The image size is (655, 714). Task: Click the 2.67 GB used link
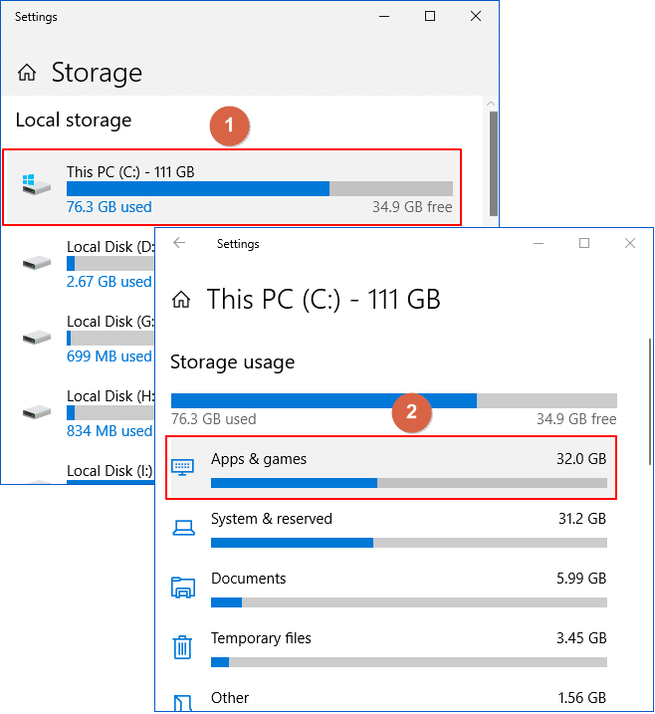109,282
